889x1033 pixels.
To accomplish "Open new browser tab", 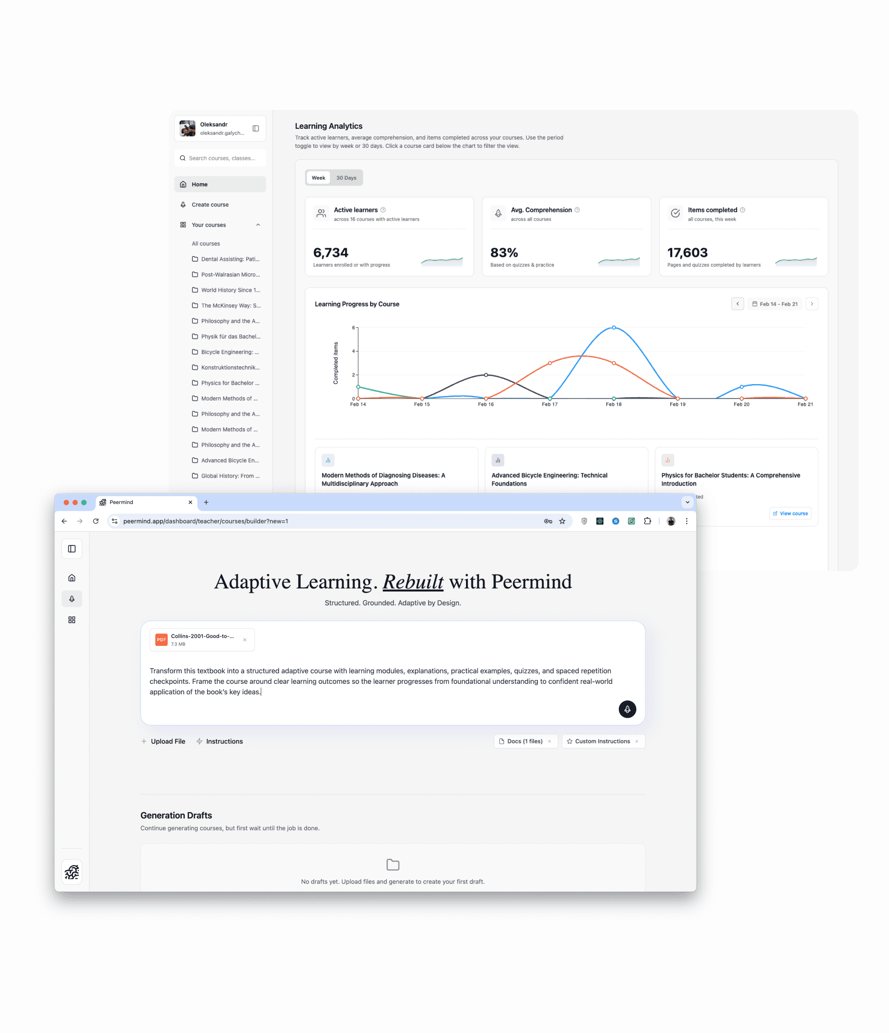I will click(x=206, y=503).
